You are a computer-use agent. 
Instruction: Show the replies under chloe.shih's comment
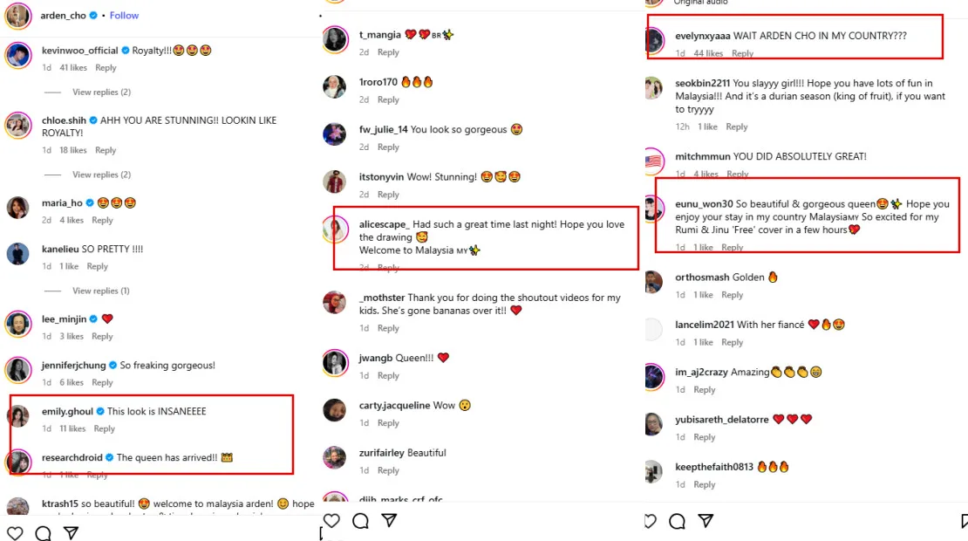click(101, 175)
